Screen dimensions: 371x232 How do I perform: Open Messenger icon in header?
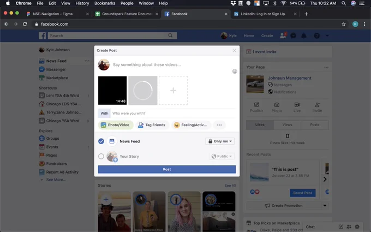click(294, 35)
